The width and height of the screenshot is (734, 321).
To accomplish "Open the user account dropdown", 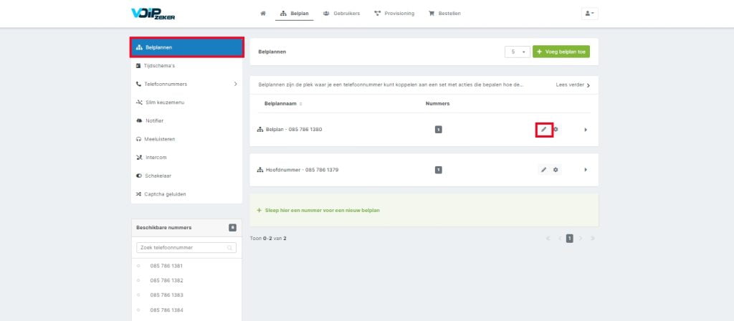I will 589,14.
